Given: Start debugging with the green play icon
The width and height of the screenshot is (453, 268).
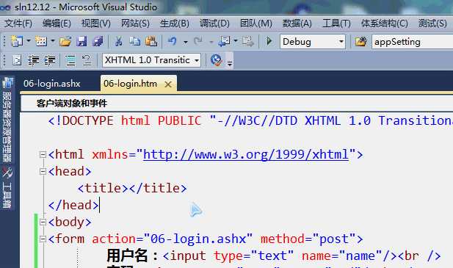Looking at the screenshot, I should pyautogui.click(x=269, y=41).
